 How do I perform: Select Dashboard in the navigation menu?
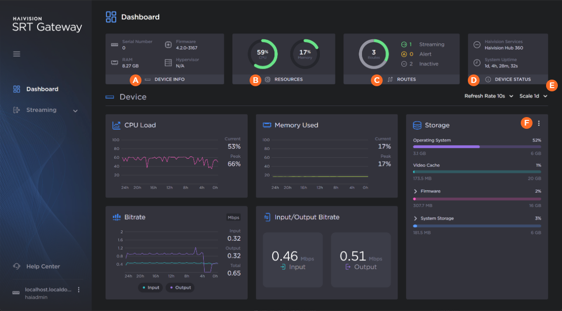point(42,89)
